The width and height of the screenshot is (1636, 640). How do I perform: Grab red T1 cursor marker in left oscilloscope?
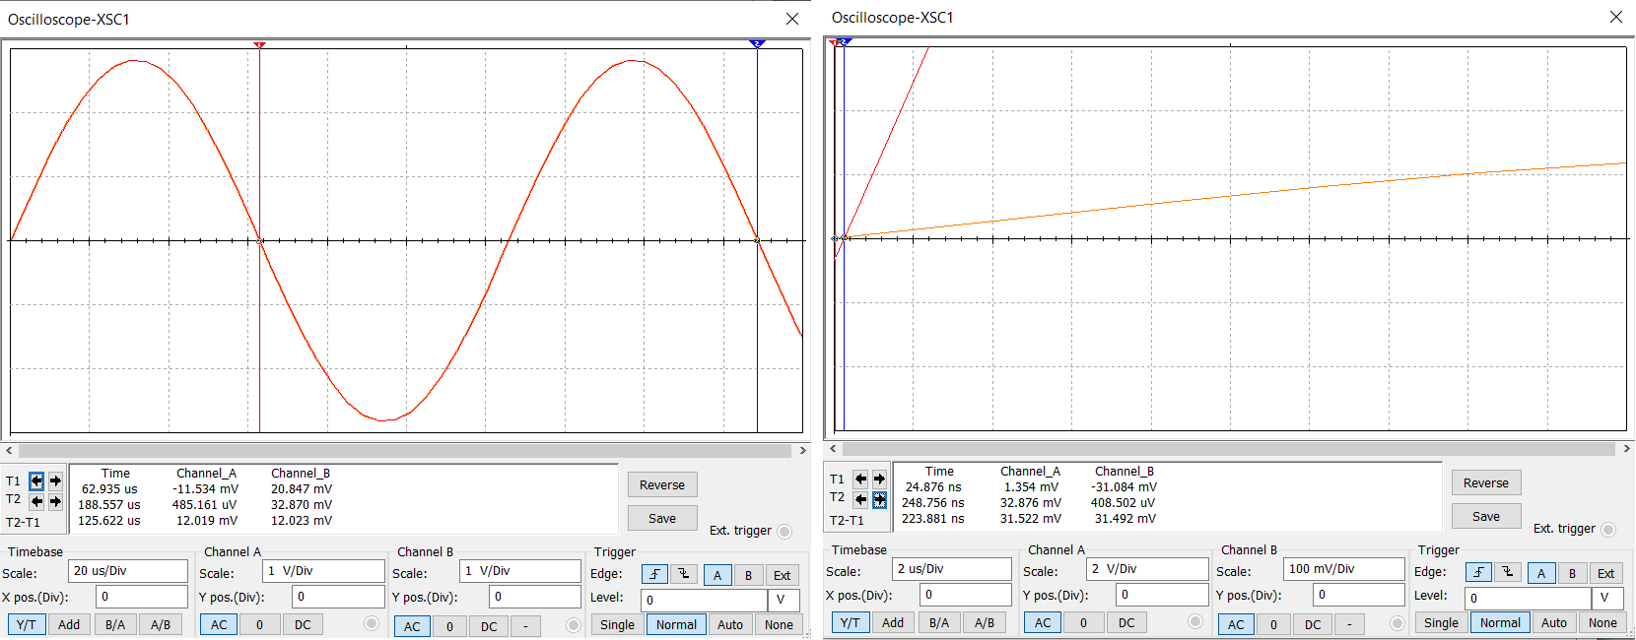pos(259,45)
